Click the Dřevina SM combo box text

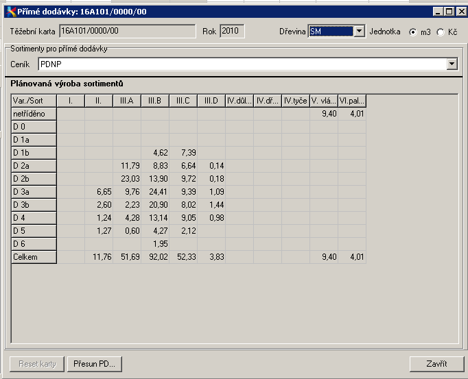point(331,32)
